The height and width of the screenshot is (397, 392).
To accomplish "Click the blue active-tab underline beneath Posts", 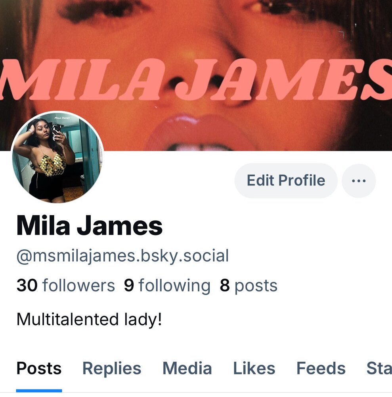I will [x=39, y=391].
